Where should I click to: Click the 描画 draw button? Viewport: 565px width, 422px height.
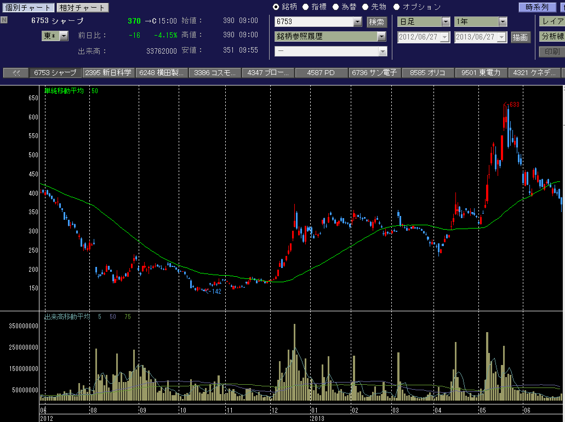(x=520, y=37)
